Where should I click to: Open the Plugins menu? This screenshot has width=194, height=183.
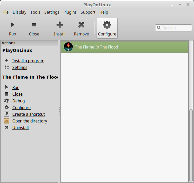70,12
